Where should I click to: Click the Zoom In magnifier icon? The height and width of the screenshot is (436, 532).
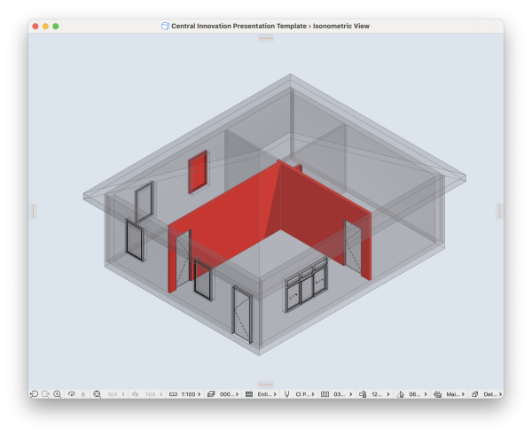[58, 393]
